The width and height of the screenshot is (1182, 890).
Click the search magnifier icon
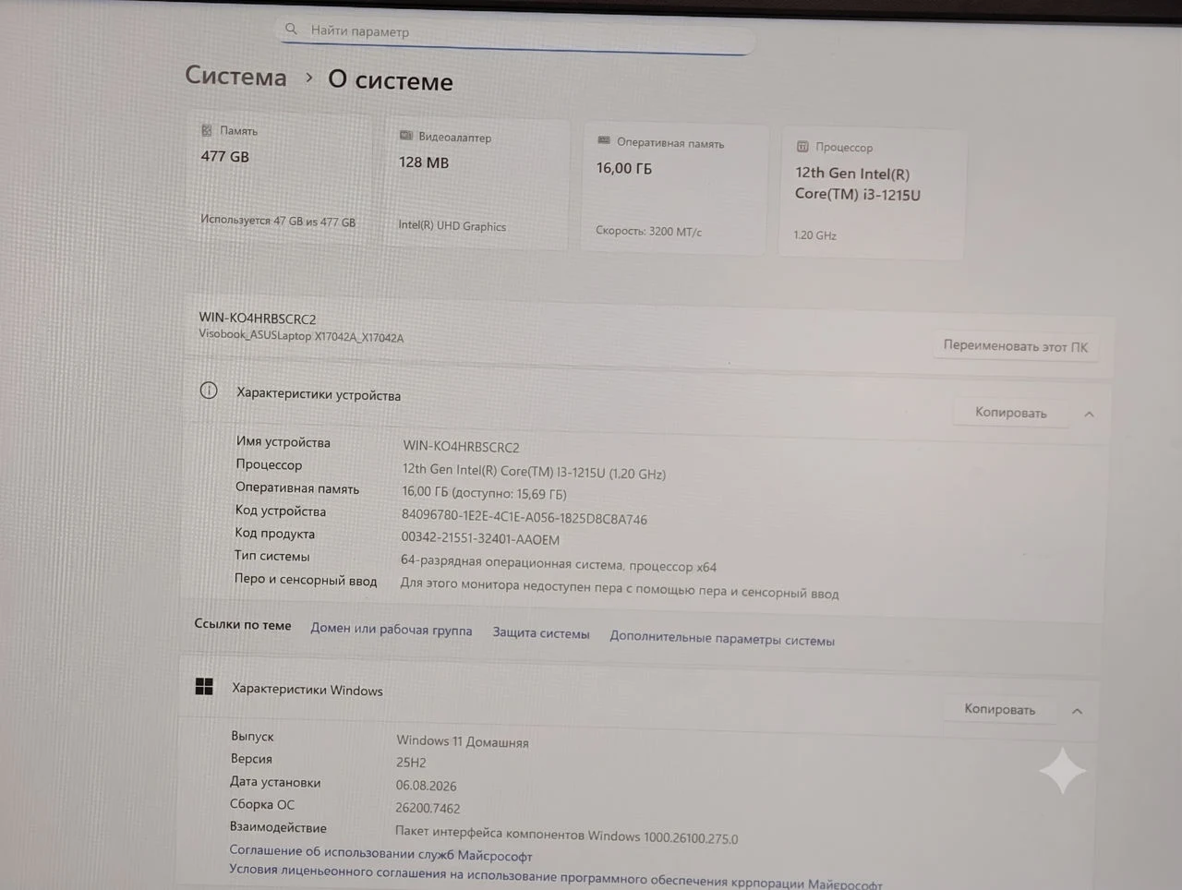291,30
